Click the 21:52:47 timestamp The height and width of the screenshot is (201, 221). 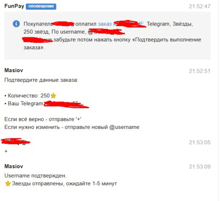200,6
